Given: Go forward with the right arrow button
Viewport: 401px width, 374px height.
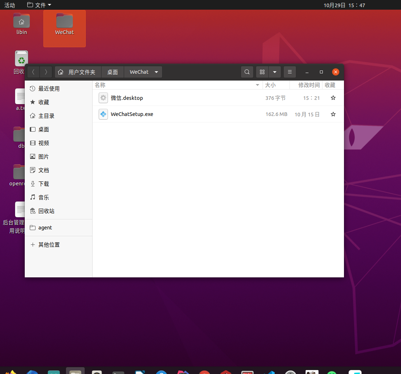Looking at the screenshot, I should click(46, 72).
